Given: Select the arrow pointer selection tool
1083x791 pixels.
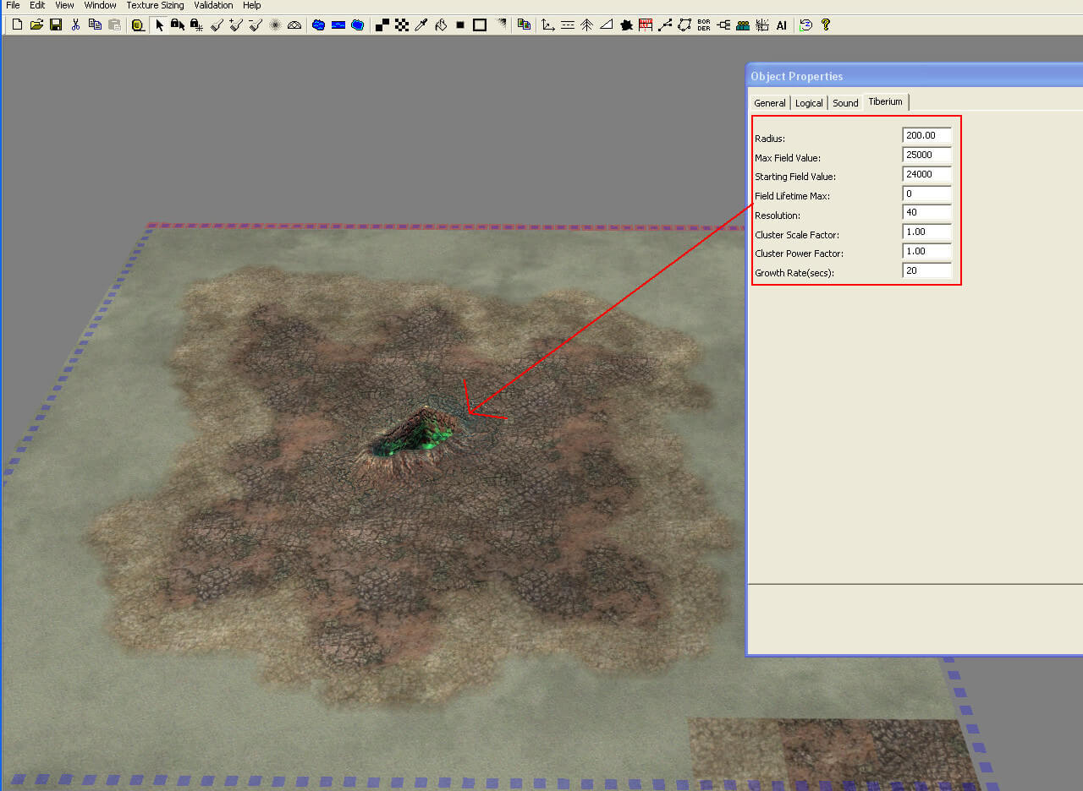Looking at the screenshot, I should (x=159, y=25).
